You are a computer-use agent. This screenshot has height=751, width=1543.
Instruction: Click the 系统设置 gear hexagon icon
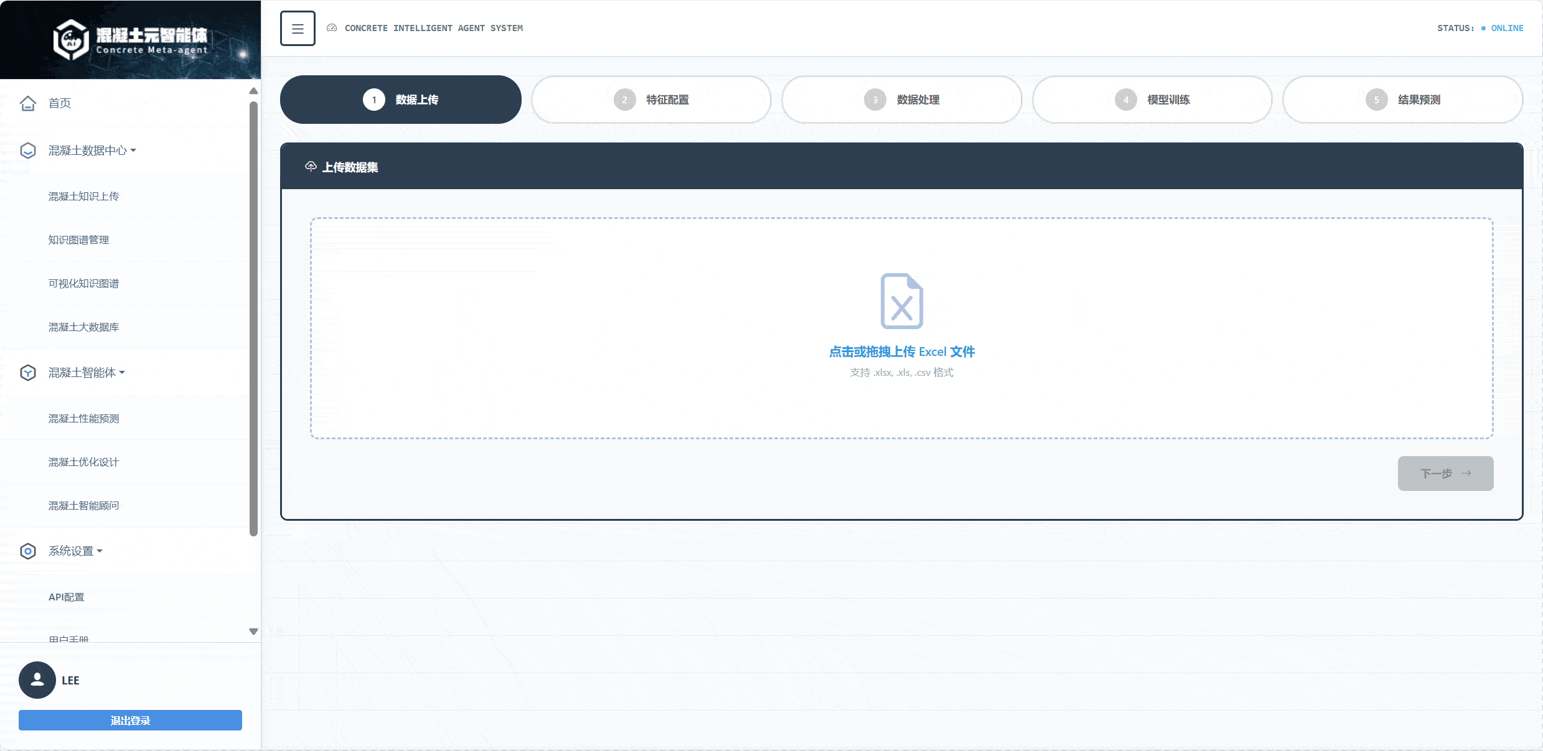point(28,551)
